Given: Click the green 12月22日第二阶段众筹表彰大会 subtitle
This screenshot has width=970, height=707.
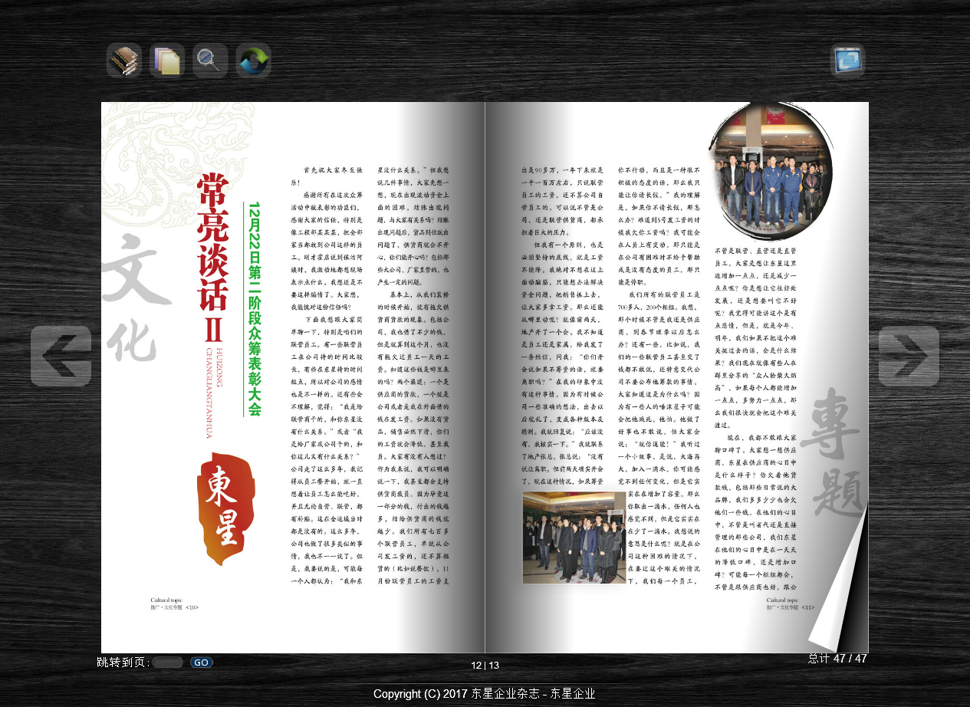Looking at the screenshot, I should 255,309.
